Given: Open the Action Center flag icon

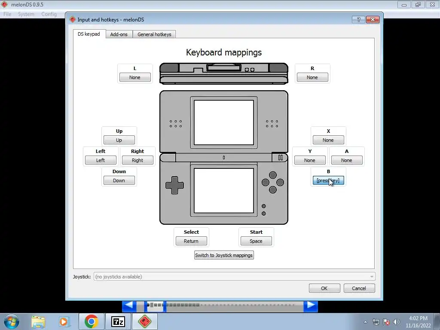Looking at the screenshot, I should [x=386, y=322].
